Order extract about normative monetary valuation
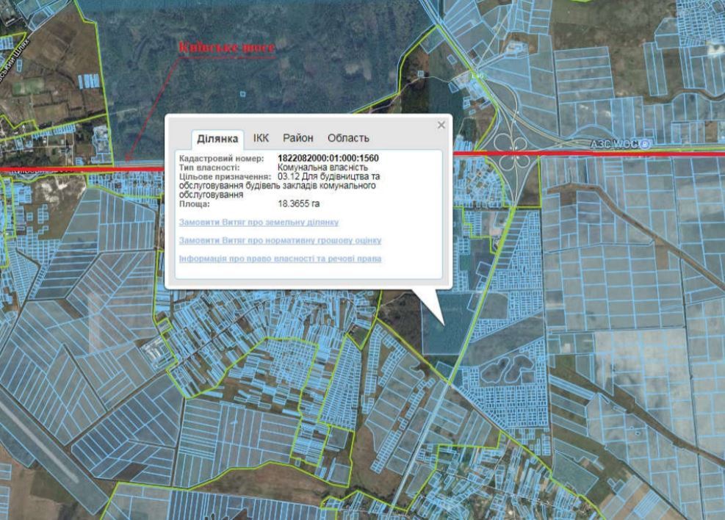 [280, 240]
